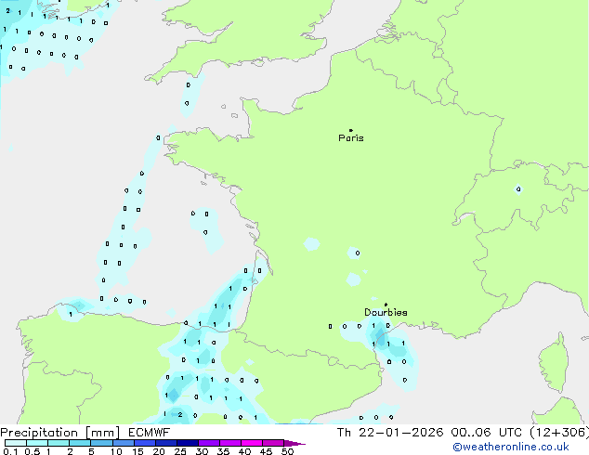
Task: Click the precipitation value over Switzerland
Action: pos(518,189)
